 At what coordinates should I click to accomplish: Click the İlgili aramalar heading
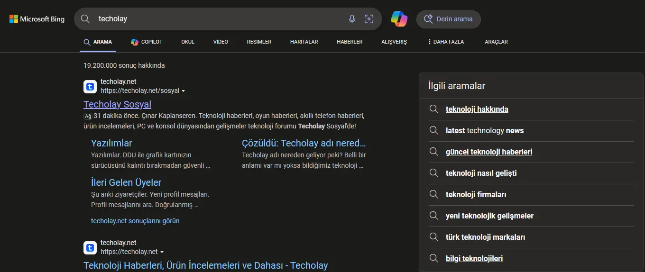pos(457,86)
